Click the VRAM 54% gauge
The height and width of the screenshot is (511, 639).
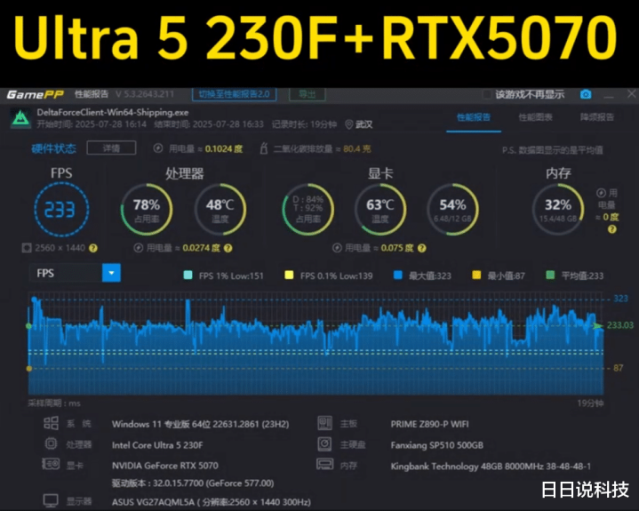452,210
